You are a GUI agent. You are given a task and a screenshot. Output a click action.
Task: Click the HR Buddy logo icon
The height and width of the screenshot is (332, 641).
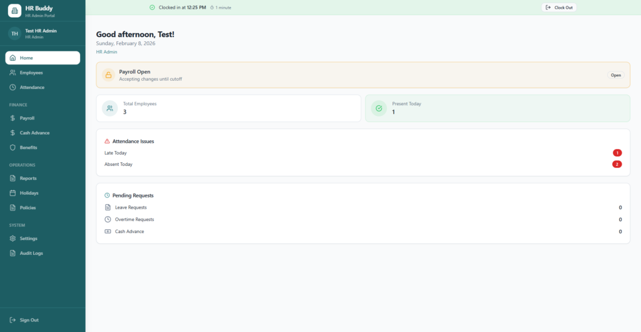click(x=14, y=11)
